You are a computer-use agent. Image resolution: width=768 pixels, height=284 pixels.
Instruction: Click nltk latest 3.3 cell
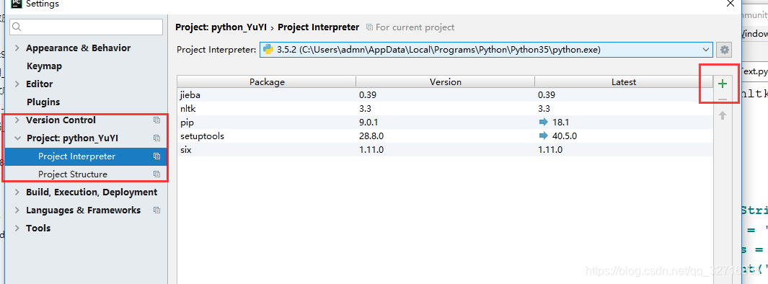click(x=544, y=109)
